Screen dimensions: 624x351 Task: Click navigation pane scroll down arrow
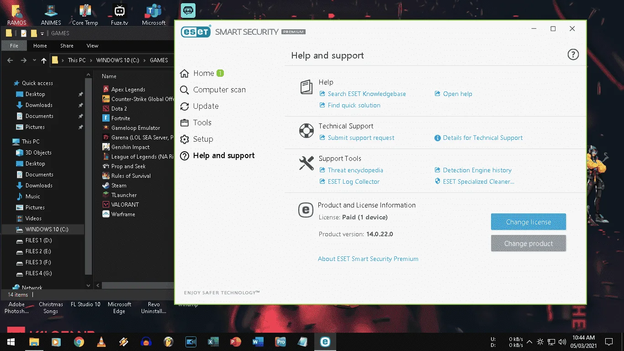click(89, 285)
